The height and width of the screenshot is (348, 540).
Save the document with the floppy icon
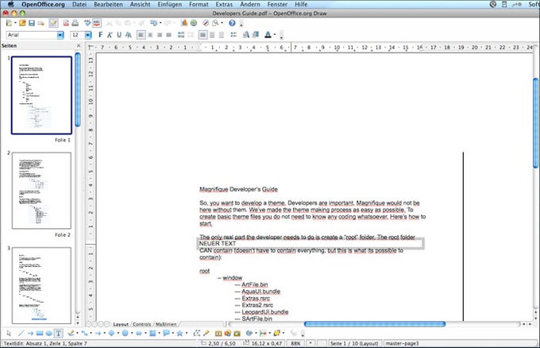[32, 23]
